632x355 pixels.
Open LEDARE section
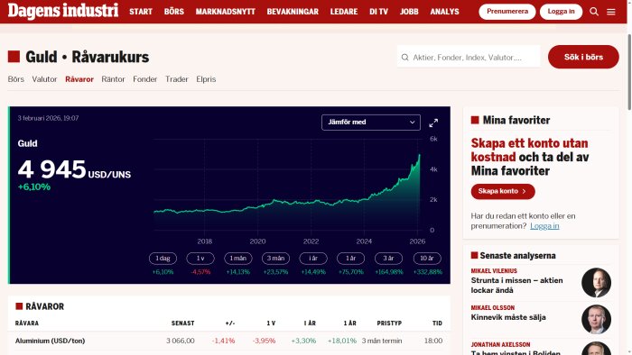(344, 12)
